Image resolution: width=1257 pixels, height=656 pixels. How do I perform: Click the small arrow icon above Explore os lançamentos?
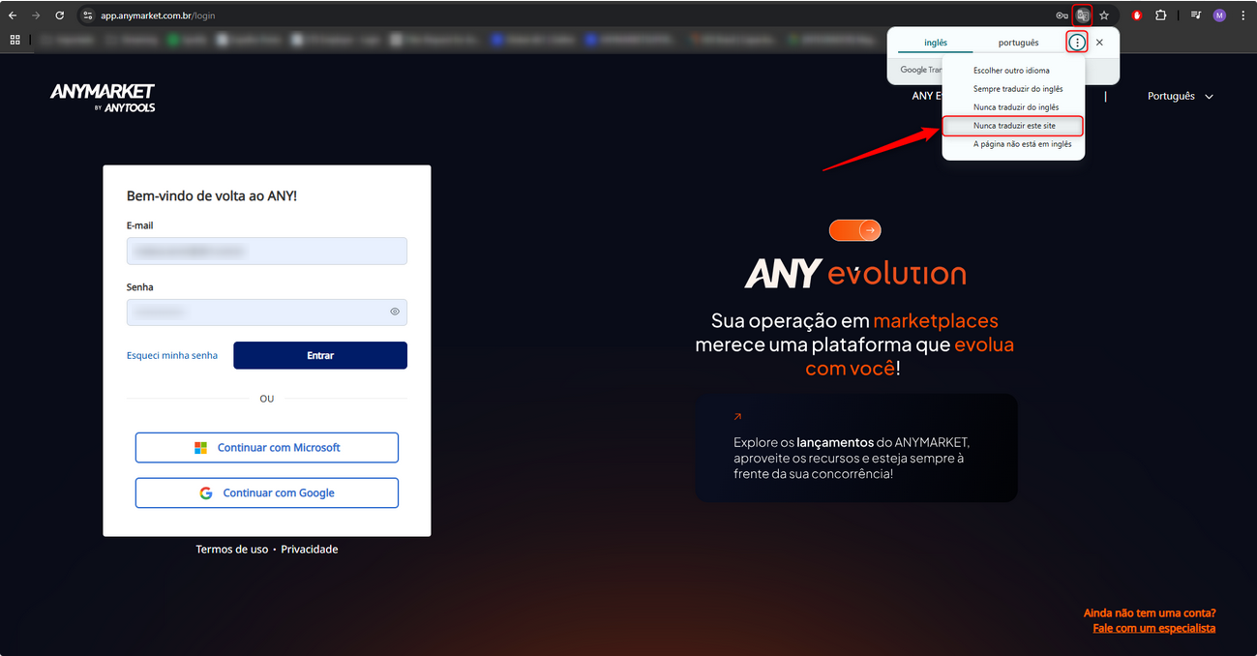(737, 417)
